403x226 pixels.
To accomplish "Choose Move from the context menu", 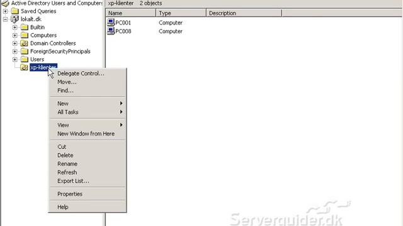I will pos(88,82).
